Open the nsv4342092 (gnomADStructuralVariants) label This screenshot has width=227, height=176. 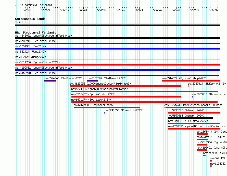(x=44, y=36)
